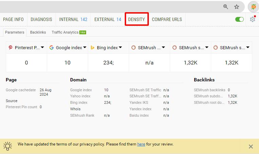Click the Source link under Page

click(x=12, y=101)
